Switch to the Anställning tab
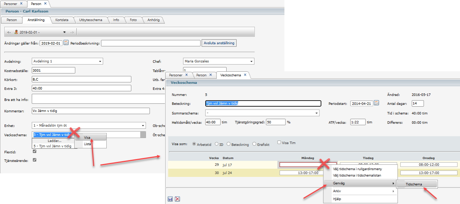This screenshot has height=204, width=460. 36,20
